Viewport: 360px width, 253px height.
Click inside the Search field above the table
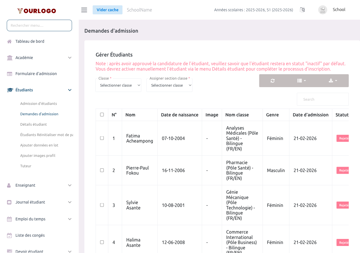[x=323, y=99]
